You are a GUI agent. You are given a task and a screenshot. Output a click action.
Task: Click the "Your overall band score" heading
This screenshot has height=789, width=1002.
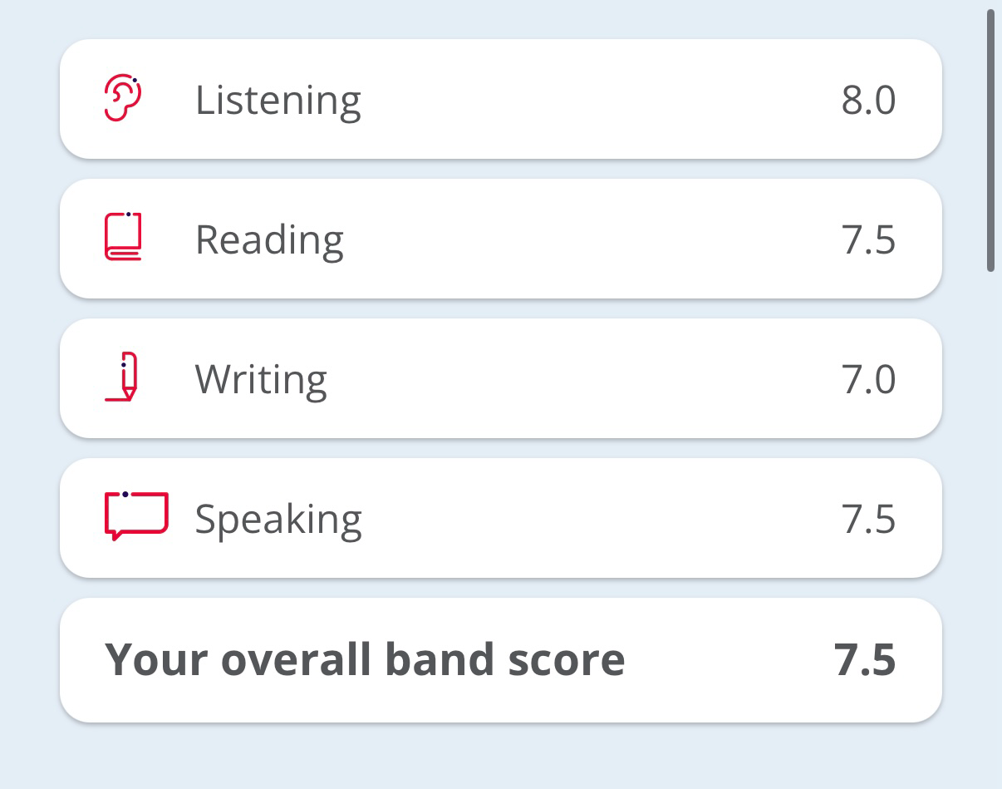pos(365,659)
